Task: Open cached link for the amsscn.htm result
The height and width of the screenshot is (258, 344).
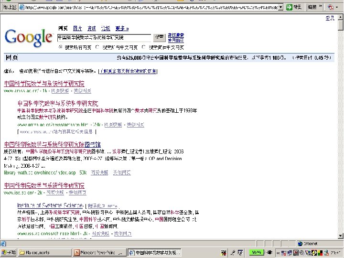Action: point(113,125)
